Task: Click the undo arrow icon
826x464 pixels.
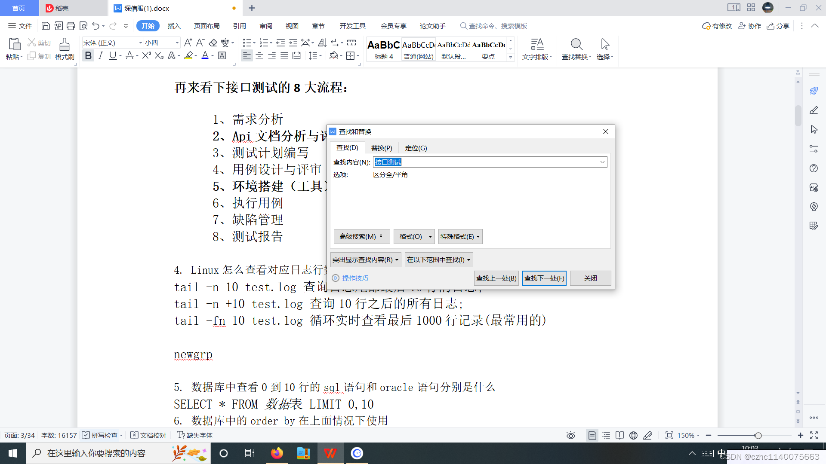Action: click(x=96, y=26)
